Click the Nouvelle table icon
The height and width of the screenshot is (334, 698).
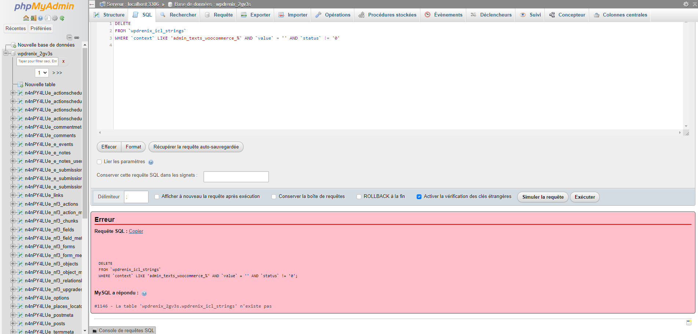tap(21, 85)
